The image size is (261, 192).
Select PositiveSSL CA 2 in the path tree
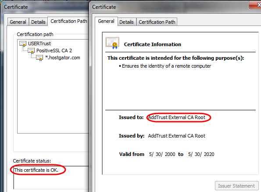pos(54,51)
